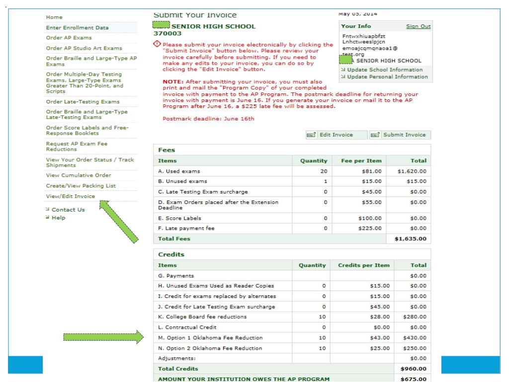Open Order AP Exams
This screenshot has height=382, width=509.
(69, 38)
